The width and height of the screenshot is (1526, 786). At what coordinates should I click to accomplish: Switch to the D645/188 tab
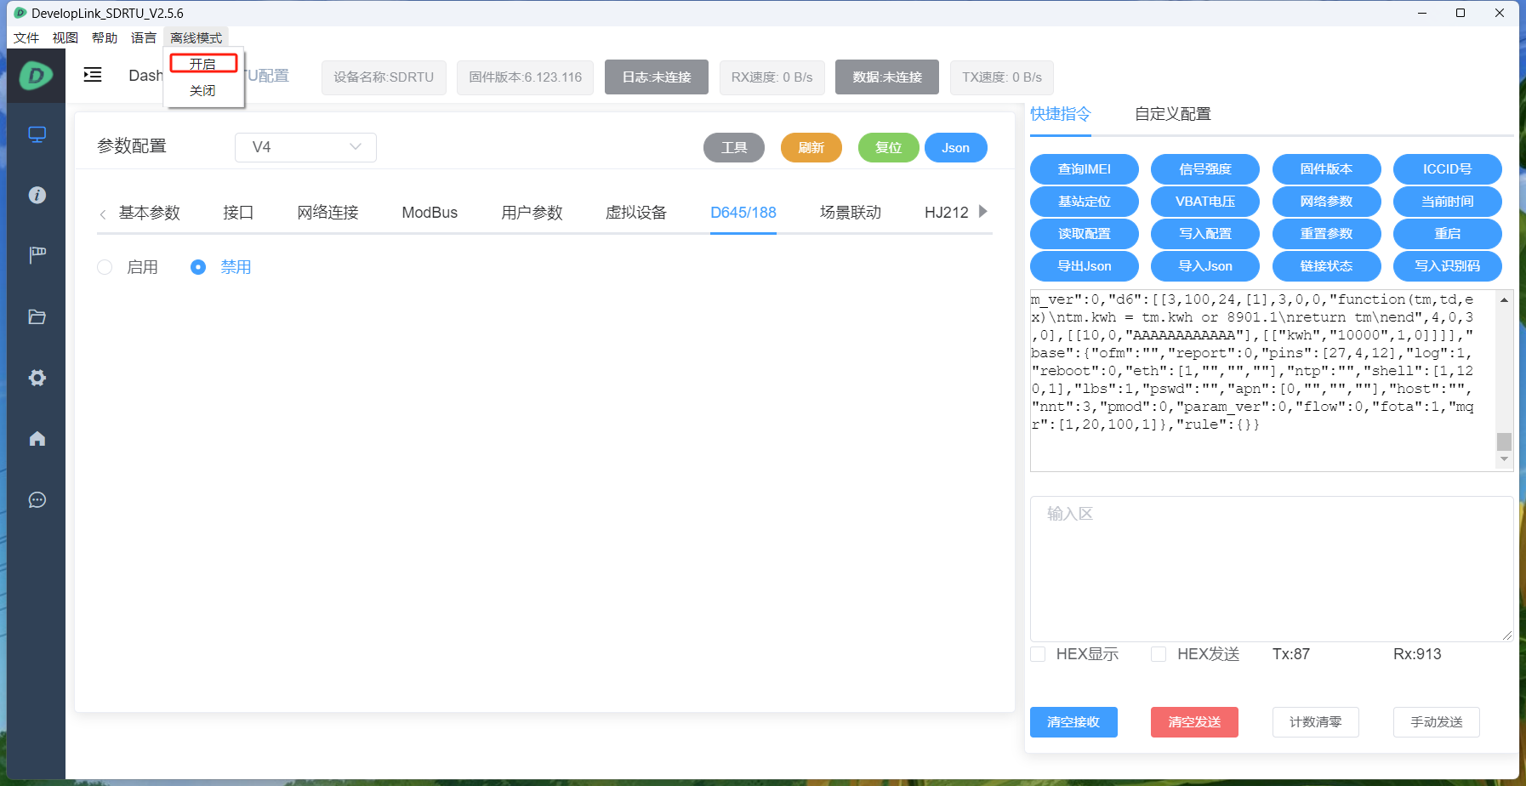743,213
